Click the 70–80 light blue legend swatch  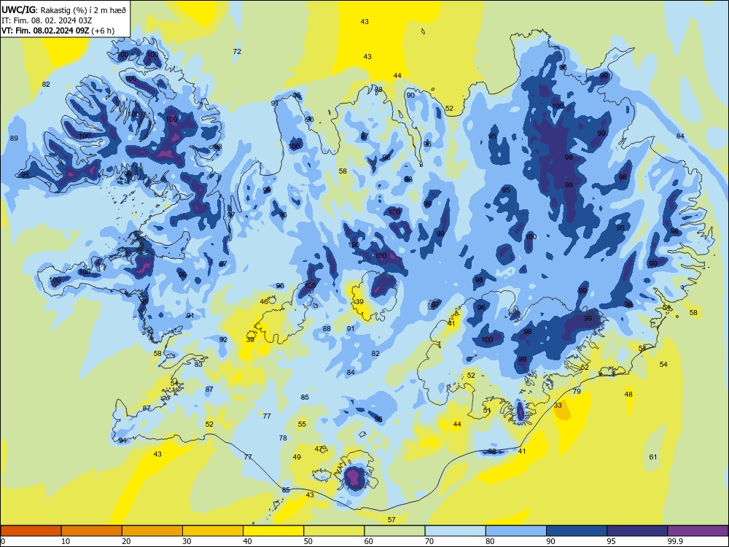pos(455,531)
